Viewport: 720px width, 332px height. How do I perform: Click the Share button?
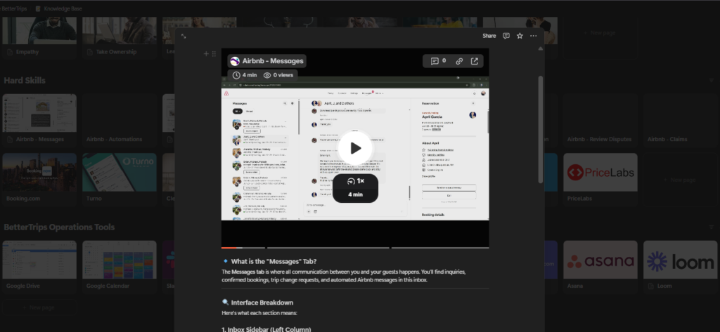[x=489, y=36]
